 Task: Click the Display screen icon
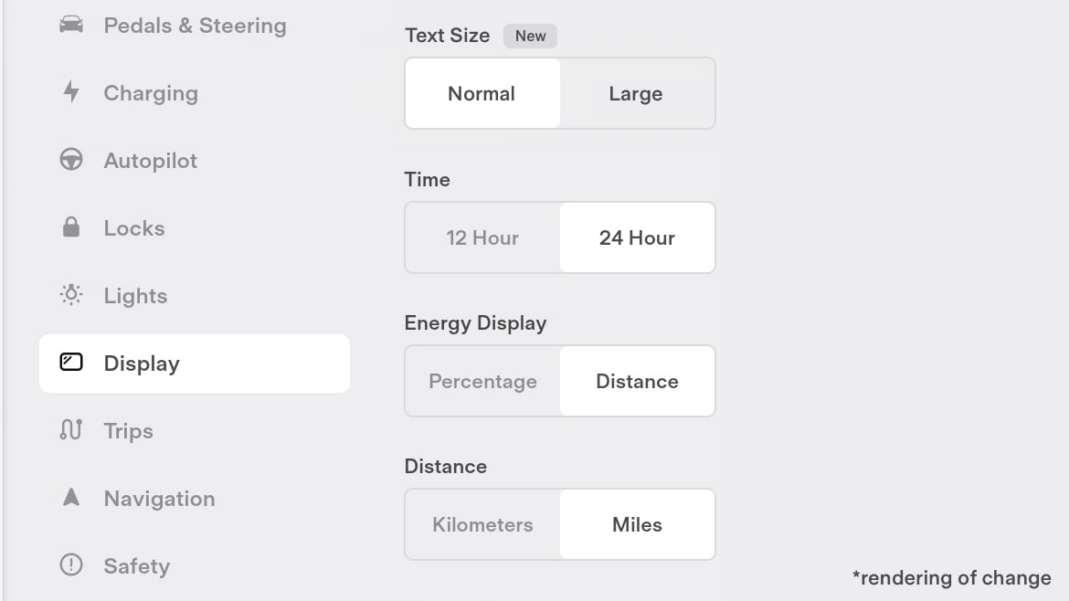[71, 362]
